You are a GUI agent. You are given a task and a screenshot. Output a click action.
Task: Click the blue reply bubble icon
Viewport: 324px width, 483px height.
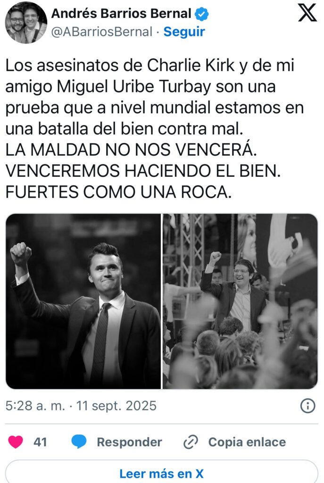pyautogui.click(x=79, y=442)
